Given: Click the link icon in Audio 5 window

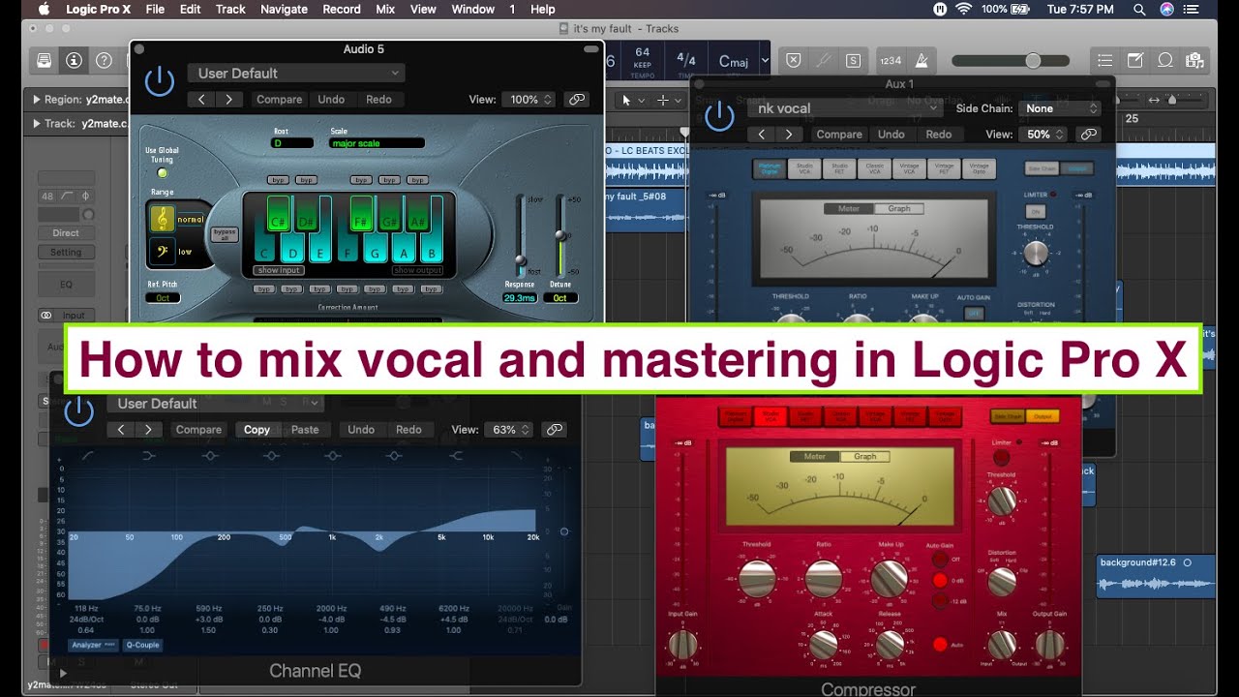Looking at the screenshot, I should (x=577, y=99).
